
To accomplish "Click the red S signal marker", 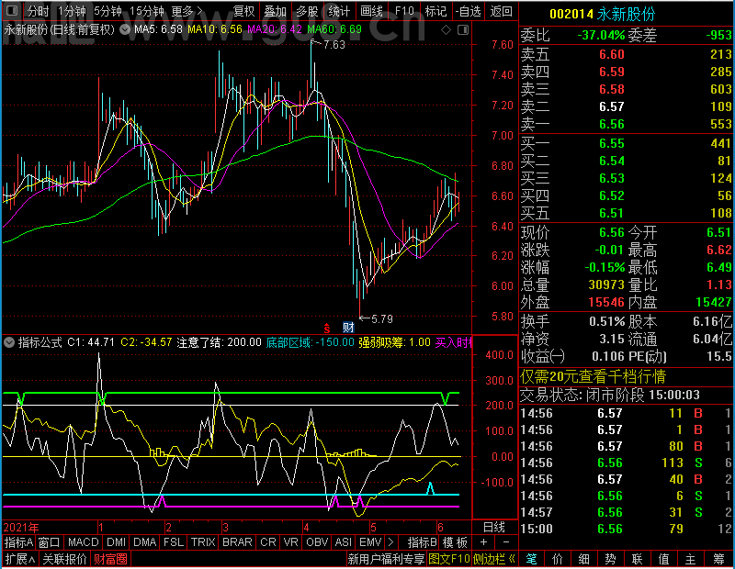I will pos(327,329).
